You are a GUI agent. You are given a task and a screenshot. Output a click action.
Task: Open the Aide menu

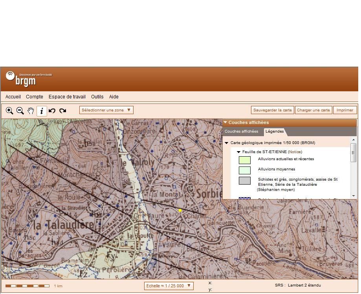pyautogui.click(x=114, y=97)
